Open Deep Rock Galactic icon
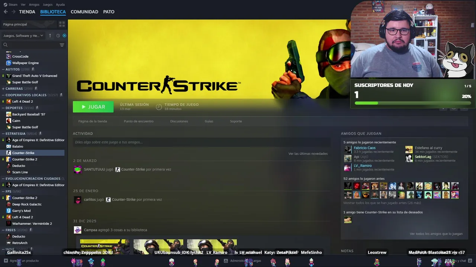 tap(9, 204)
